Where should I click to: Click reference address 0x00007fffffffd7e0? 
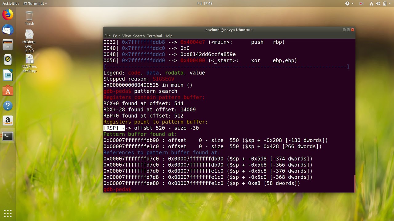[131, 165]
